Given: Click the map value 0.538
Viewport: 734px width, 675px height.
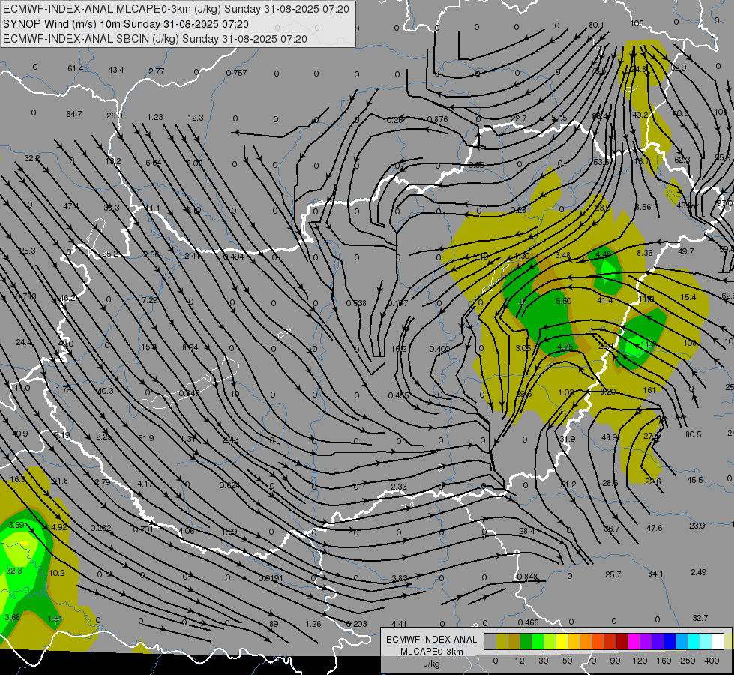Looking at the screenshot, I should pyautogui.click(x=356, y=304).
